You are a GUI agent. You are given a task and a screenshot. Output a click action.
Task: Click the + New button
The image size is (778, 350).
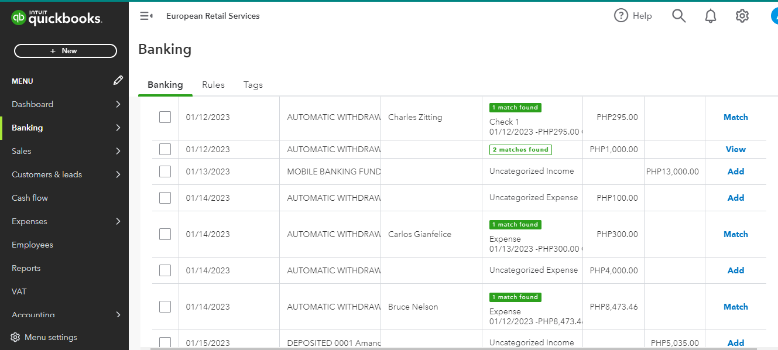65,51
